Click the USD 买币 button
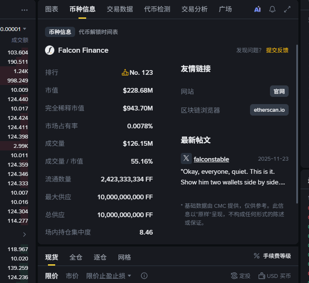The width and height of the screenshot is (309, 283). click(x=275, y=276)
